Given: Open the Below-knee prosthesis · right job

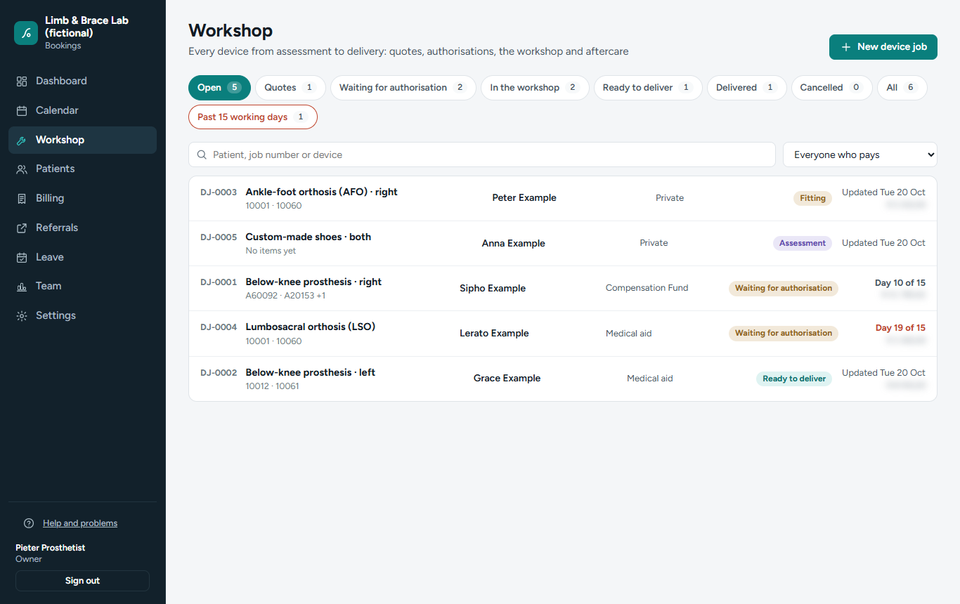Looking at the screenshot, I should coord(563,289).
